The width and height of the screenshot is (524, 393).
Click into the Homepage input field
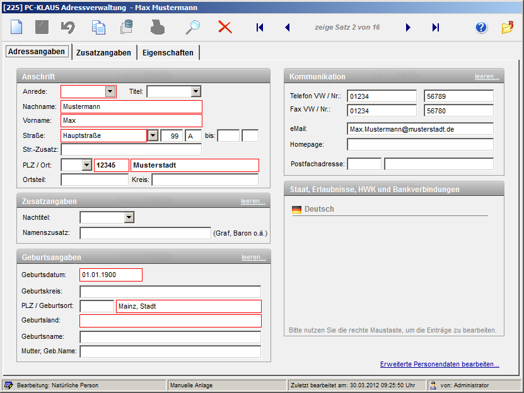[420, 145]
